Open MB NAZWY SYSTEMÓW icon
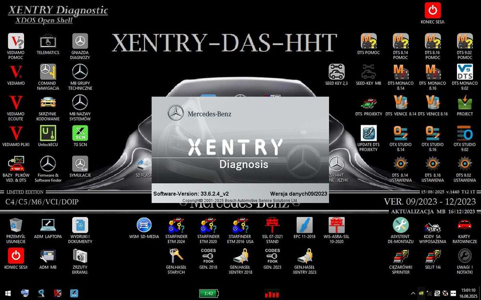This screenshot has height=300, width=481. point(80,103)
